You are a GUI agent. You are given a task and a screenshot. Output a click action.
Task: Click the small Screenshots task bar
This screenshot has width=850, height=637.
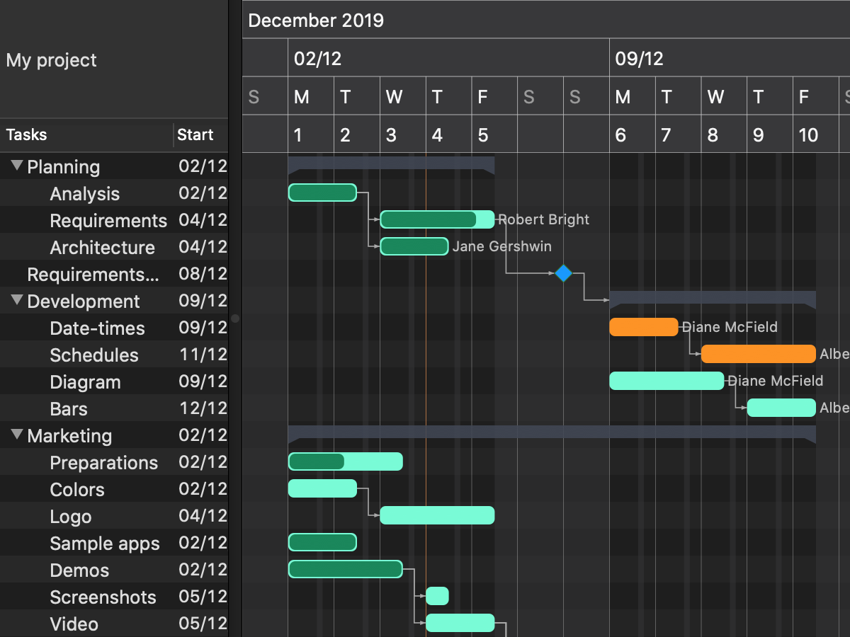(437, 596)
